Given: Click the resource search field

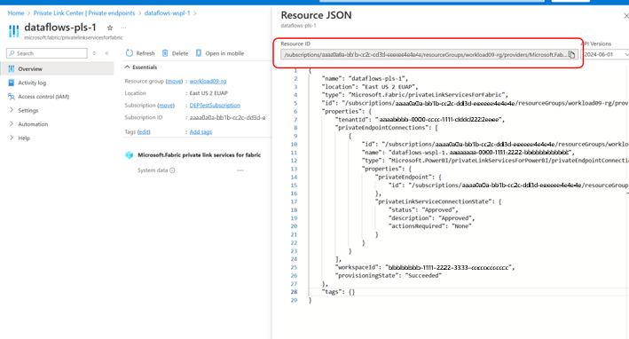Looking at the screenshot, I should (x=46, y=53).
